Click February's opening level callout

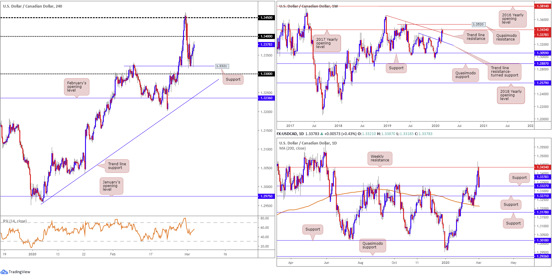coord(77,87)
